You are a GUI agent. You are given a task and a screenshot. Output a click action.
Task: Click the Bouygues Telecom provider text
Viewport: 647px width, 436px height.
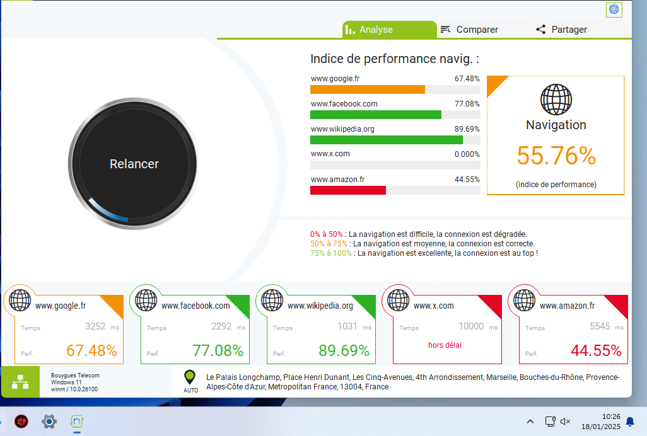tap(75, 376)
